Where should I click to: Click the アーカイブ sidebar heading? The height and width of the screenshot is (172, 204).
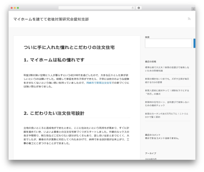point(151,153)
